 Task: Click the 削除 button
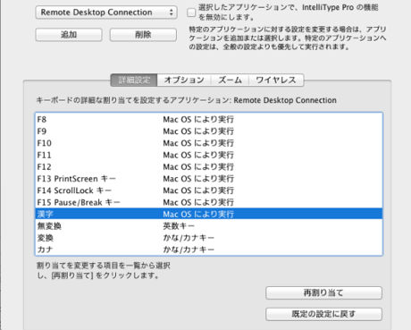click(x=143, y=35)
